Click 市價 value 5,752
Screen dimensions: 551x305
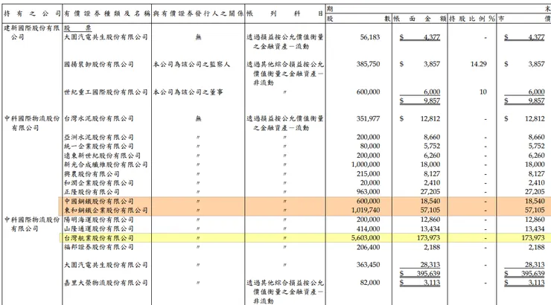click(536, 147)
